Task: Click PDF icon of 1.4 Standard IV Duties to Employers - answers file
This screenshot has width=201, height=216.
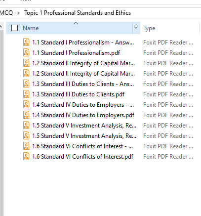Action: coord(26,105)
